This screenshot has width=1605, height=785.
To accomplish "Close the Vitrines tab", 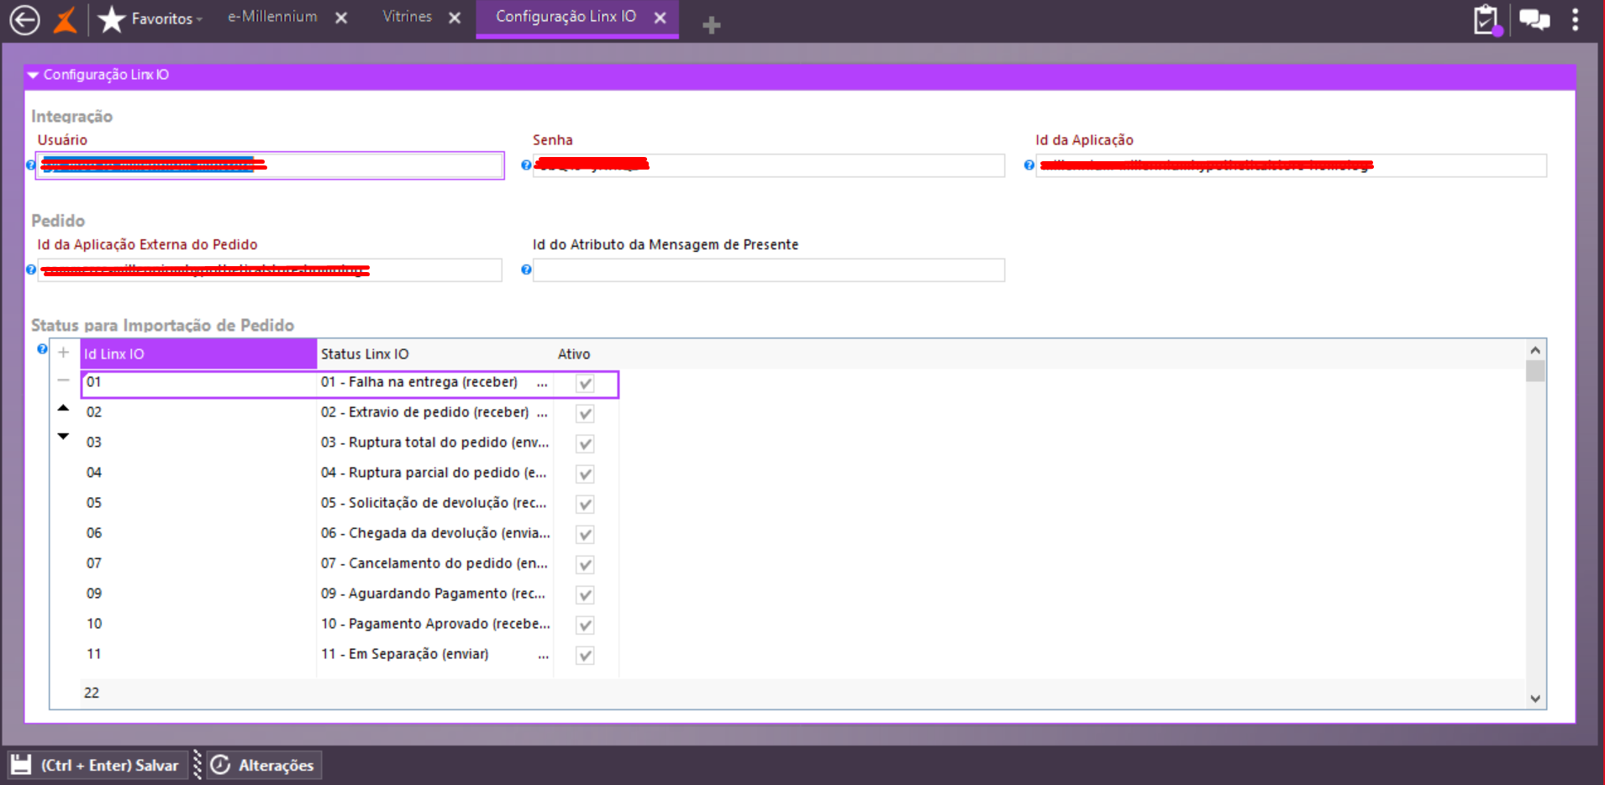I will pos(455,18).
